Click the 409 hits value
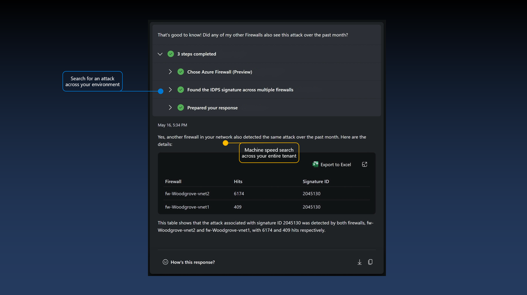 pyautogui.click(x=237, y=207)
